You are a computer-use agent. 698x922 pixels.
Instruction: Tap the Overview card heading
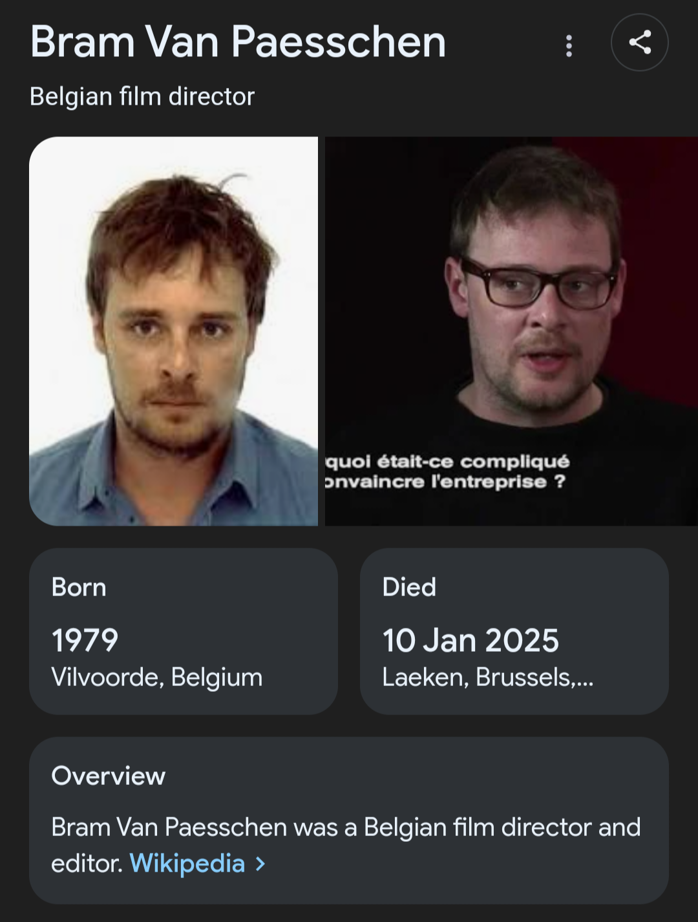(109, 776)
